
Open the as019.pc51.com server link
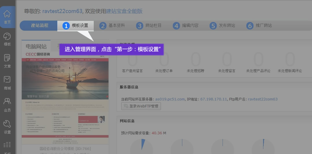coord(170,99)
